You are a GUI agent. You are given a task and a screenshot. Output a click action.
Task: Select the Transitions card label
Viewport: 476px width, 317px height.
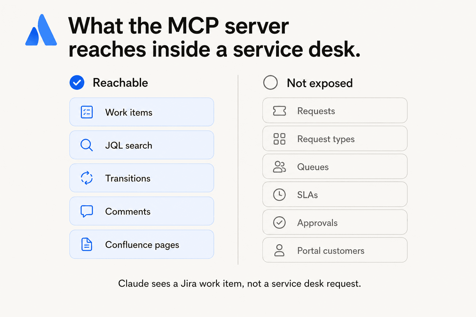[x=128, y=178]
